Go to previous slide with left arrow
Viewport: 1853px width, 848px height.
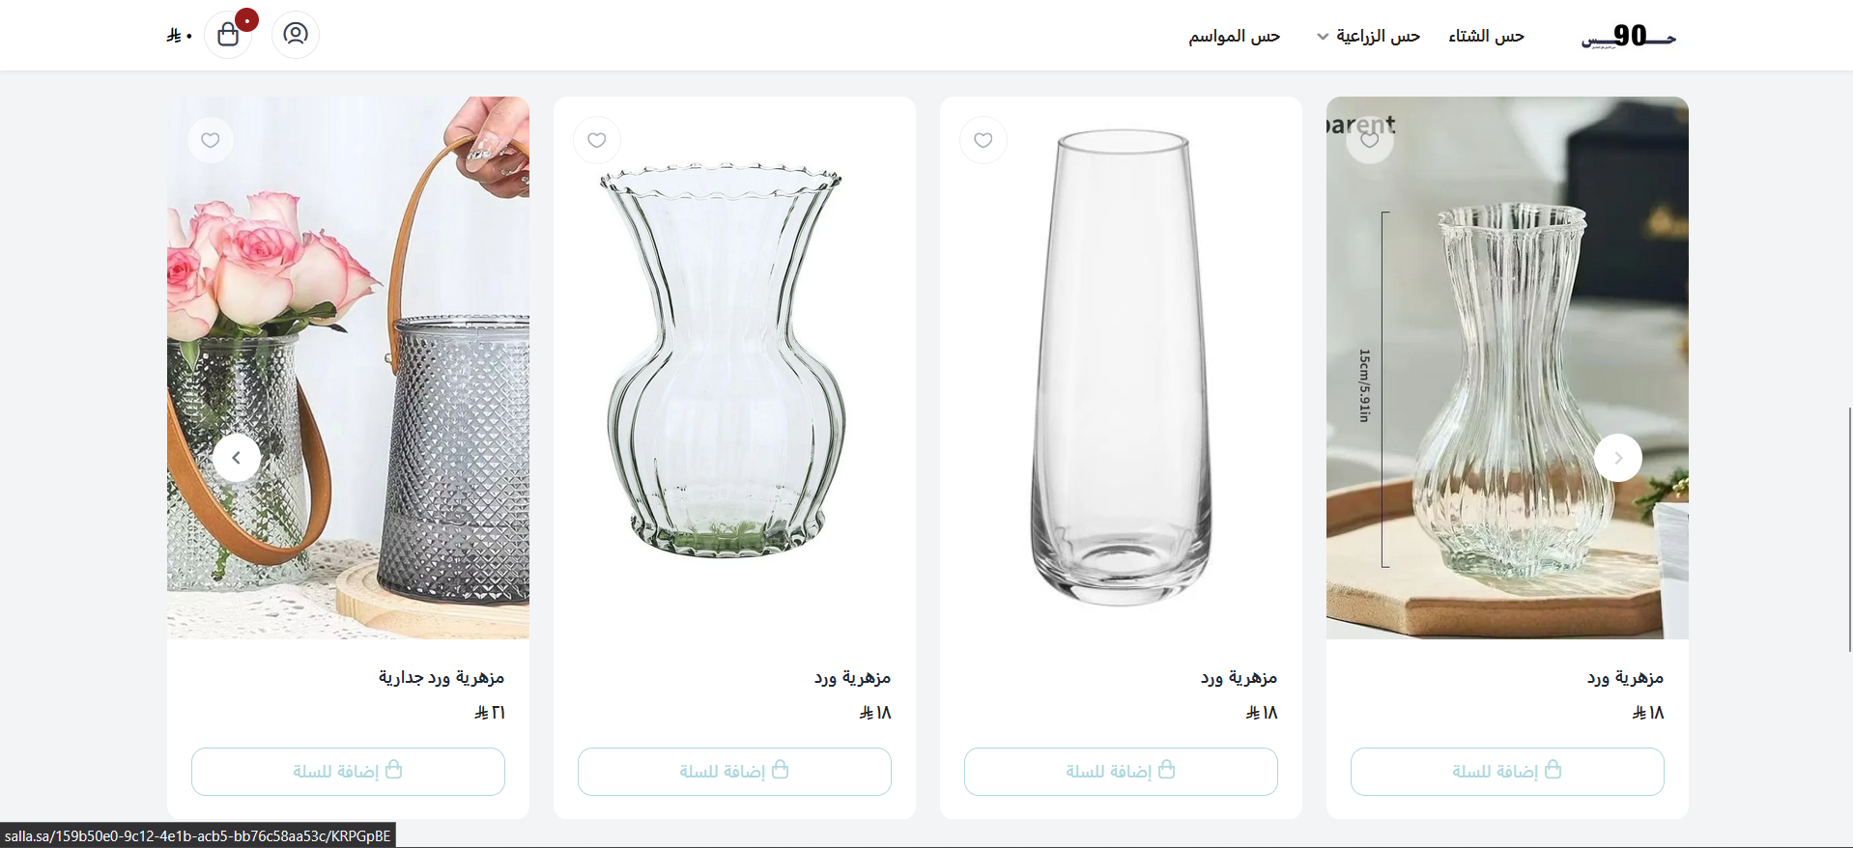click(x=237, y=458)
